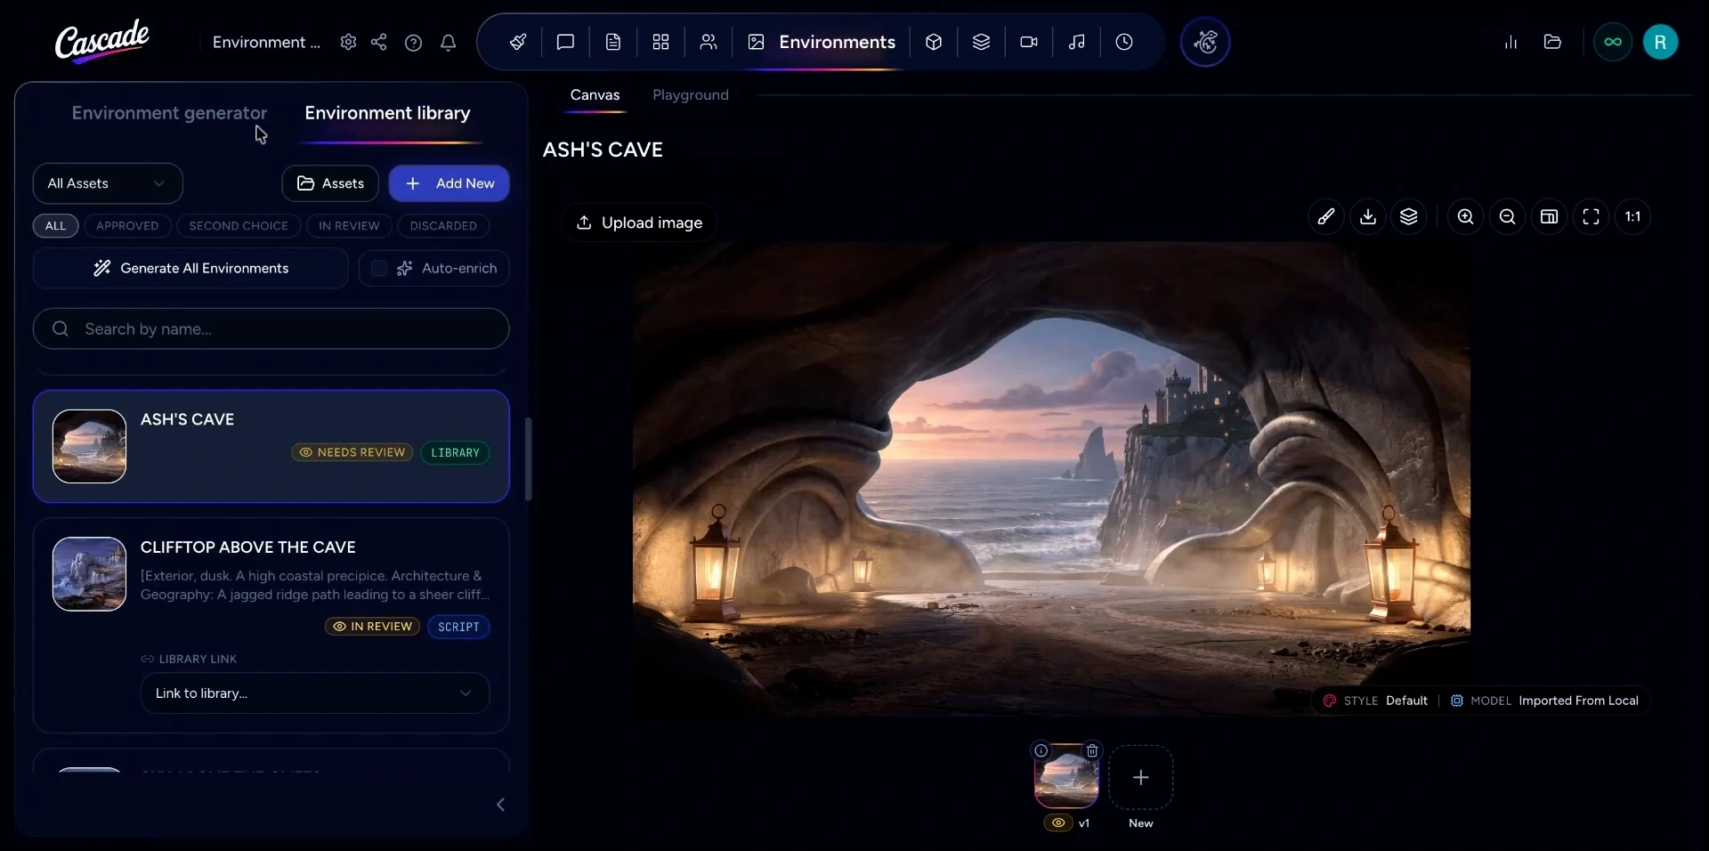Select the v1 version thumbnail
Viewport: 1709px width, 851px height.
point(1066,777)
